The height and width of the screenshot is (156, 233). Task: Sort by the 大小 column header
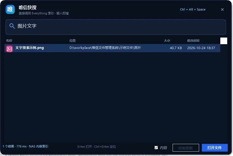(167, 41)
